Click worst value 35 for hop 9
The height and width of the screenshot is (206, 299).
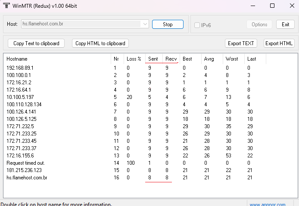[228, 126]
